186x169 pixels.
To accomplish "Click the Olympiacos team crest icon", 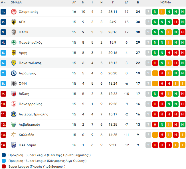I will pyautogui.click(x=13, y=12).
